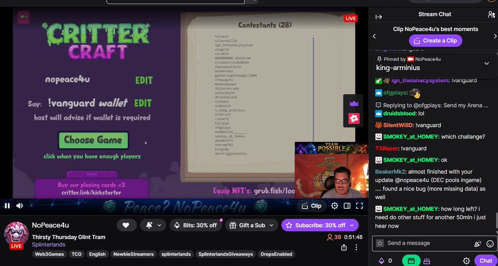The image size is (498, 266).
Task: Select the English tag
Action: 97,254
